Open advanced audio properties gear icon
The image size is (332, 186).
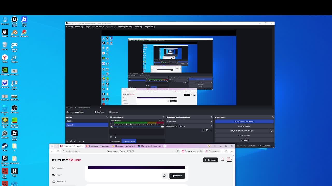(x=111, y=137)
